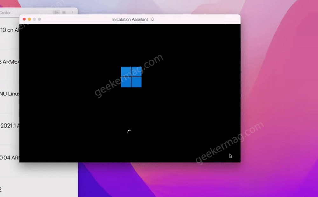The height and width of the screenshot is (197, 318).
Task: Select the '10 on A…' entry in Control Center
Action: (x=10, y=30)
